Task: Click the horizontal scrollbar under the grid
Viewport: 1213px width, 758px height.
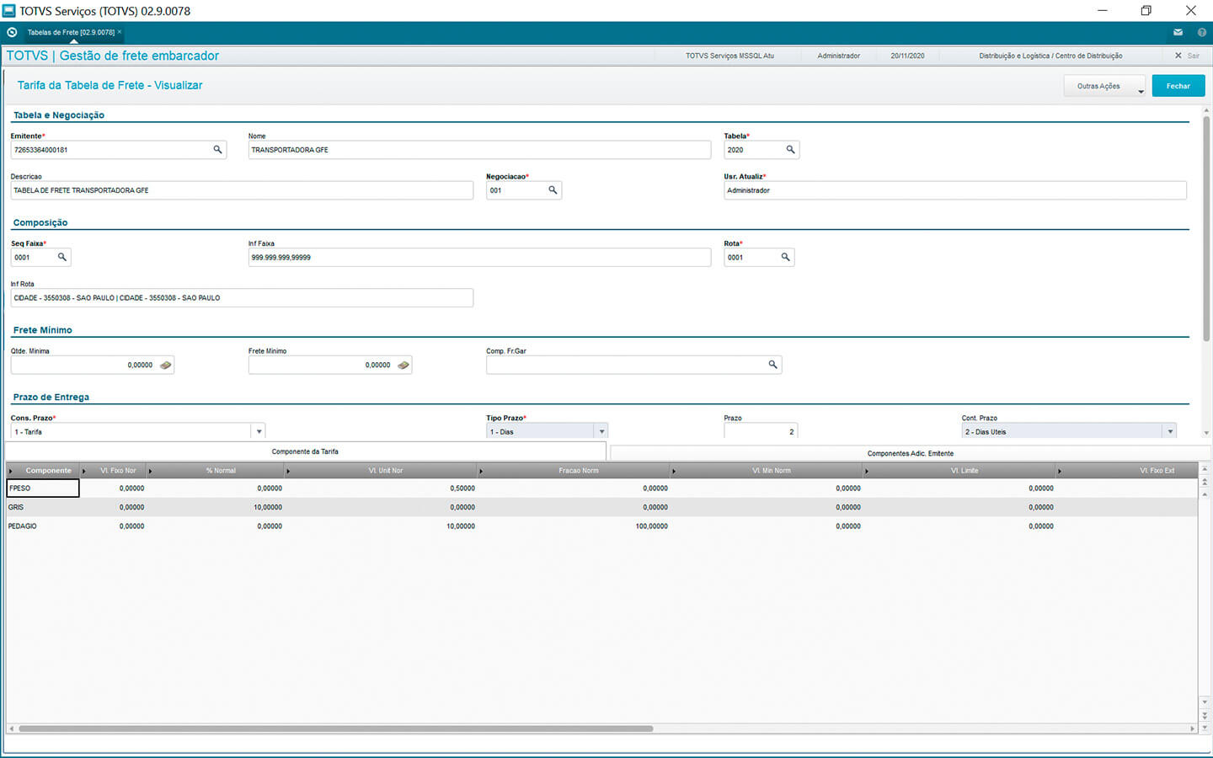Action: point(335,729)
